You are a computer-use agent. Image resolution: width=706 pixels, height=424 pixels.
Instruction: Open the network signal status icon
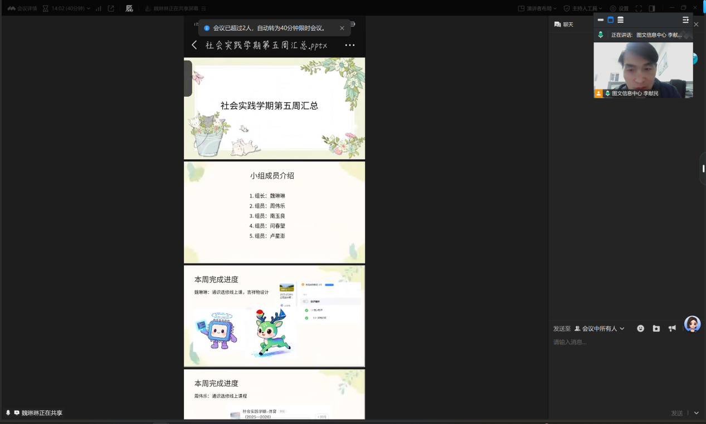pyautogui.click(x=99, y=8)
